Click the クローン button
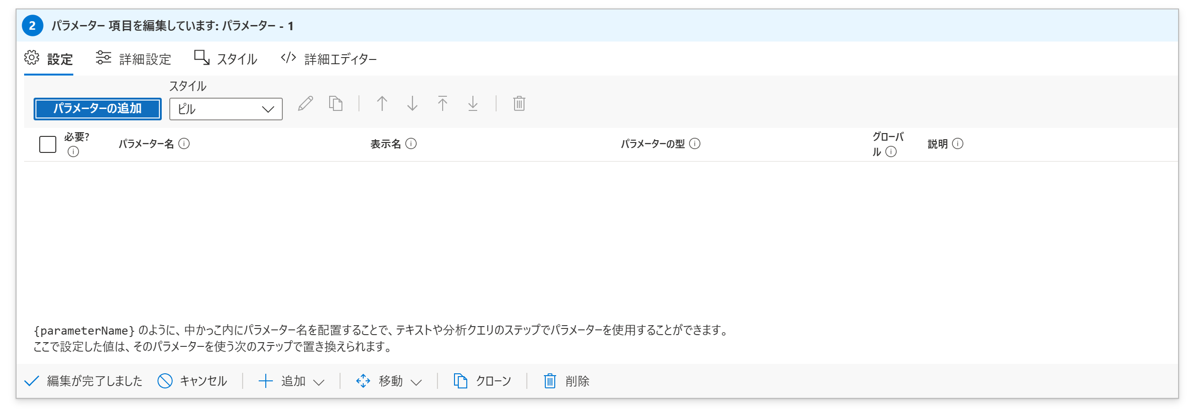This screenshot has height=412, width=1188. pyautogui.click(x=482, y=381)
